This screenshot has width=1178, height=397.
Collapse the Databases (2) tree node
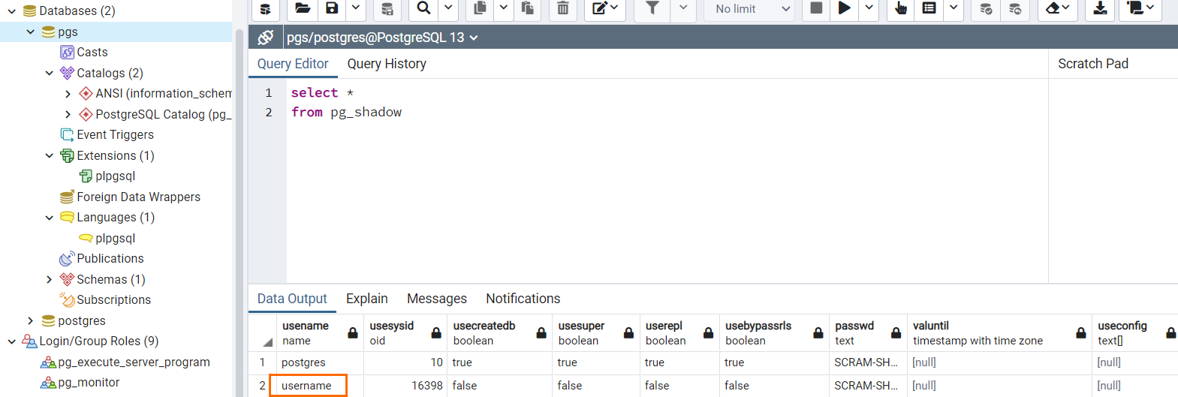click(x=12, y=11)
